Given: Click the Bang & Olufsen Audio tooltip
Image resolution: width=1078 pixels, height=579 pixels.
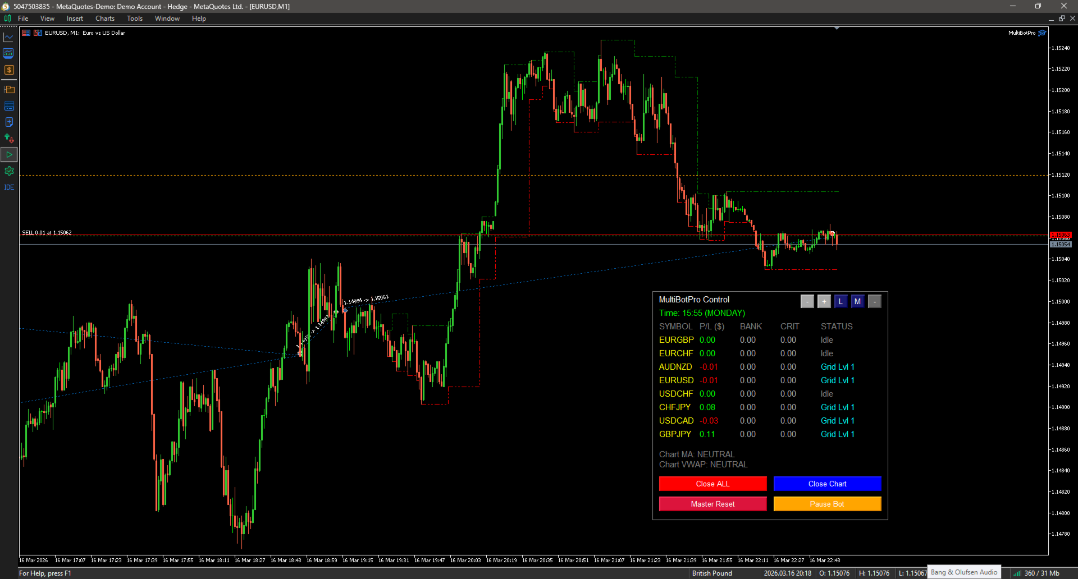Looking at the screenshot, I should [964, 572].
